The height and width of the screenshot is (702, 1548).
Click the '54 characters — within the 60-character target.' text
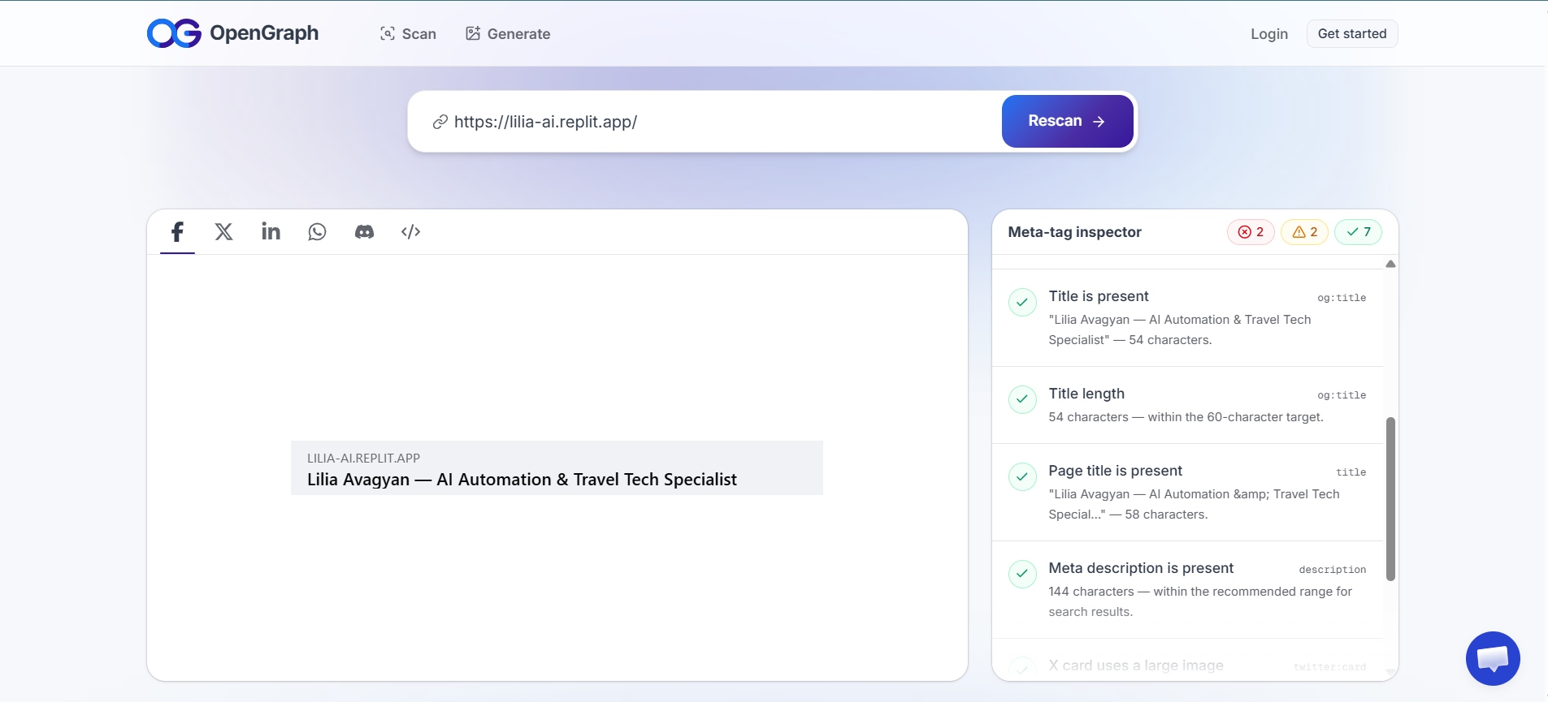[1186, 417]
